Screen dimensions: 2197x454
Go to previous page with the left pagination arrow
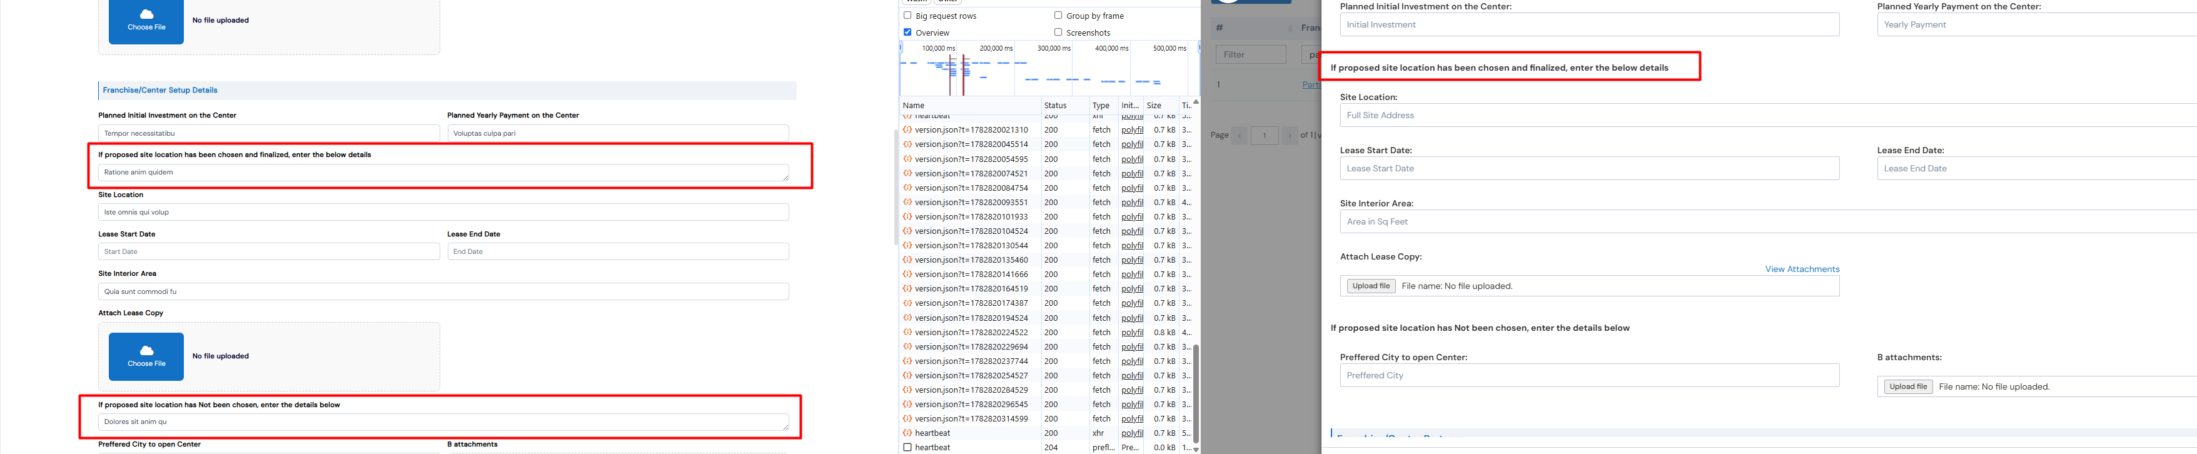coord(1240,136)
